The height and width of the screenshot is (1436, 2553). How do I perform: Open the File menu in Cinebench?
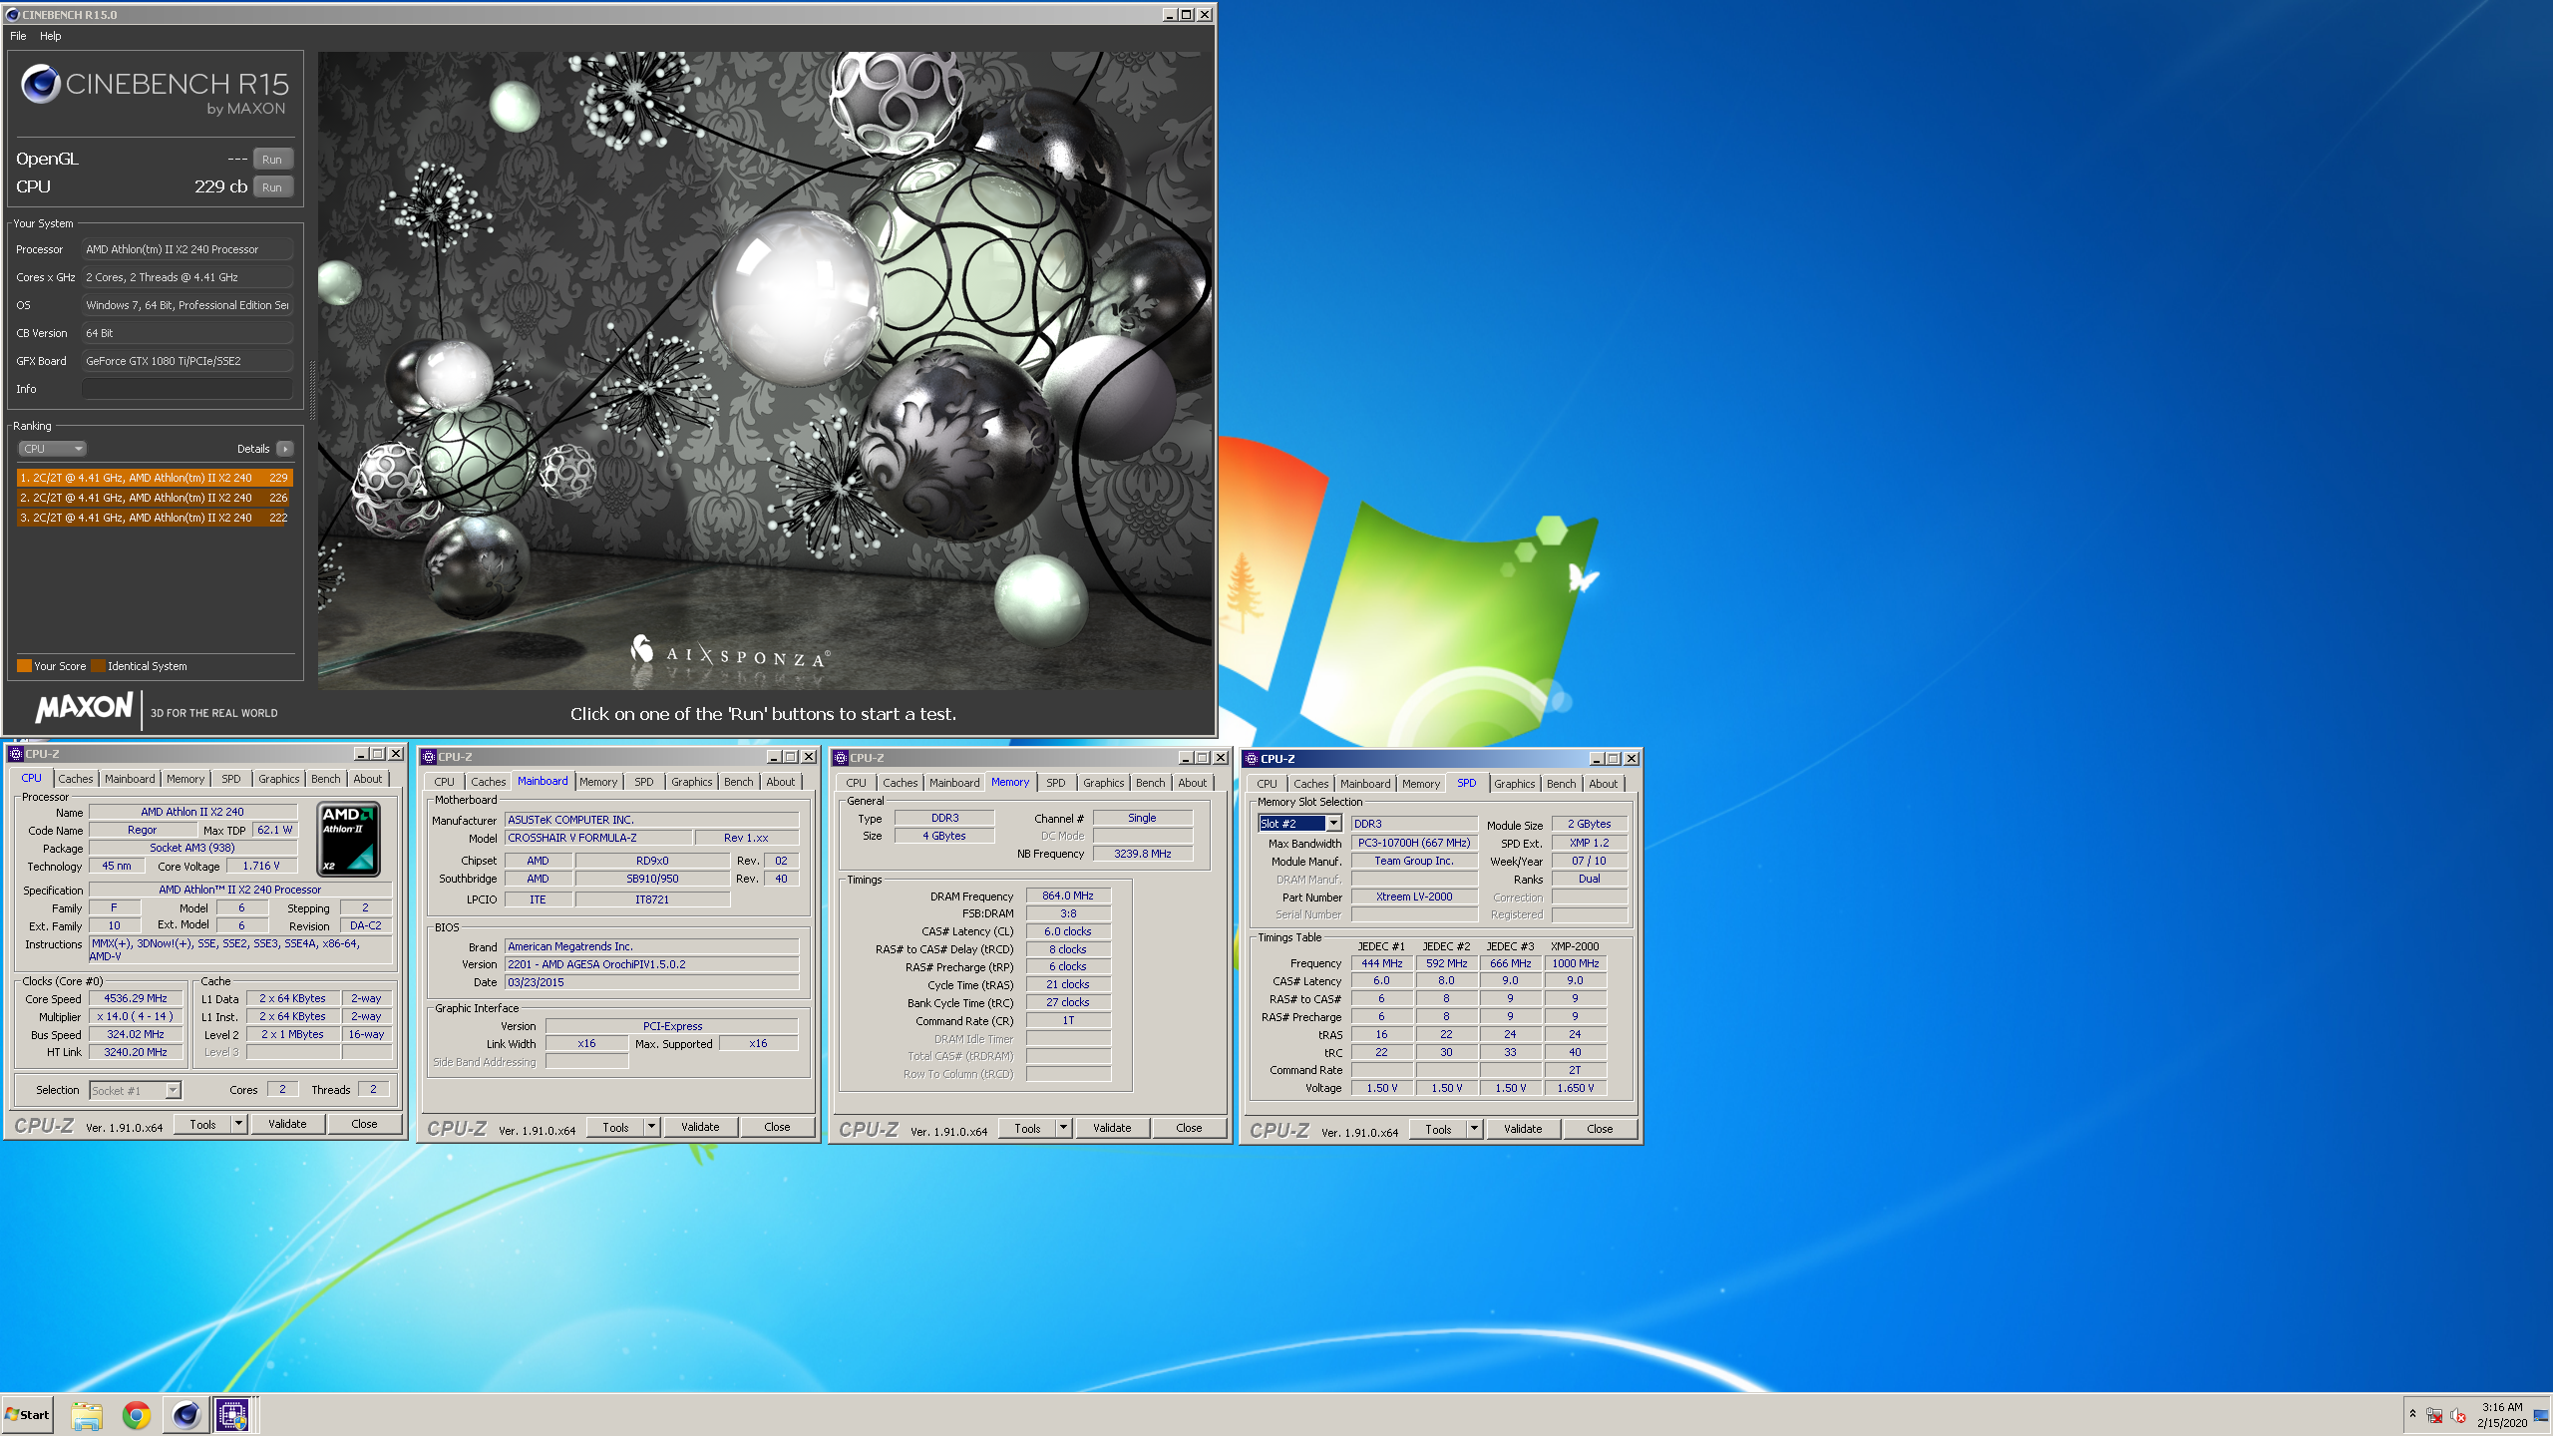(18, 36)
